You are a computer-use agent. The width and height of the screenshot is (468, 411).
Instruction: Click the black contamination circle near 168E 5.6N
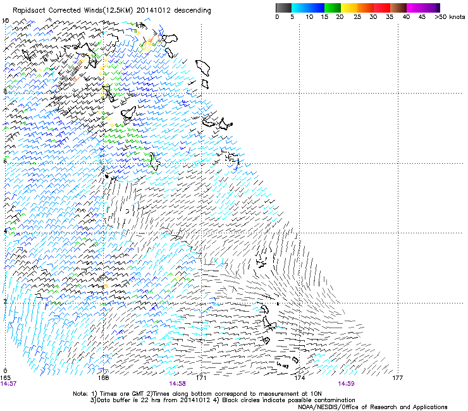(x=107, y=176)
